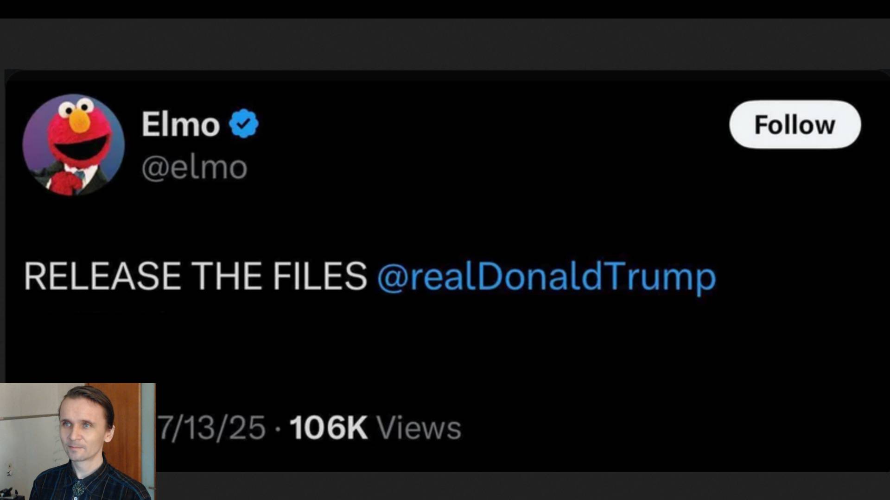Click the empty black area below tweet text
890x500 pixels.
coord(464,352)
